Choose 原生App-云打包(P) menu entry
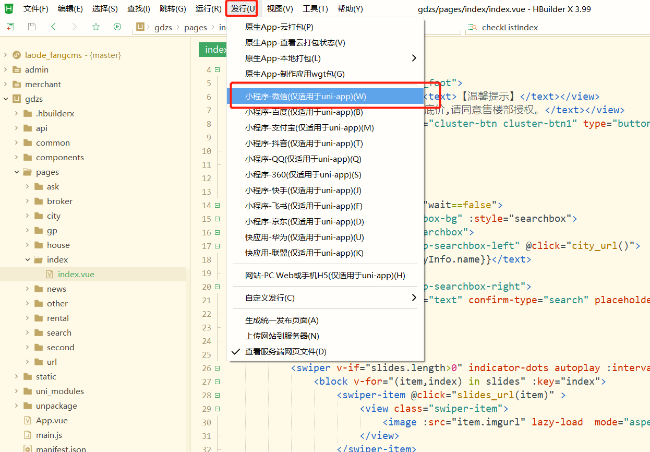This screenshot has height=452, width=650. click(x=326, y=27)
